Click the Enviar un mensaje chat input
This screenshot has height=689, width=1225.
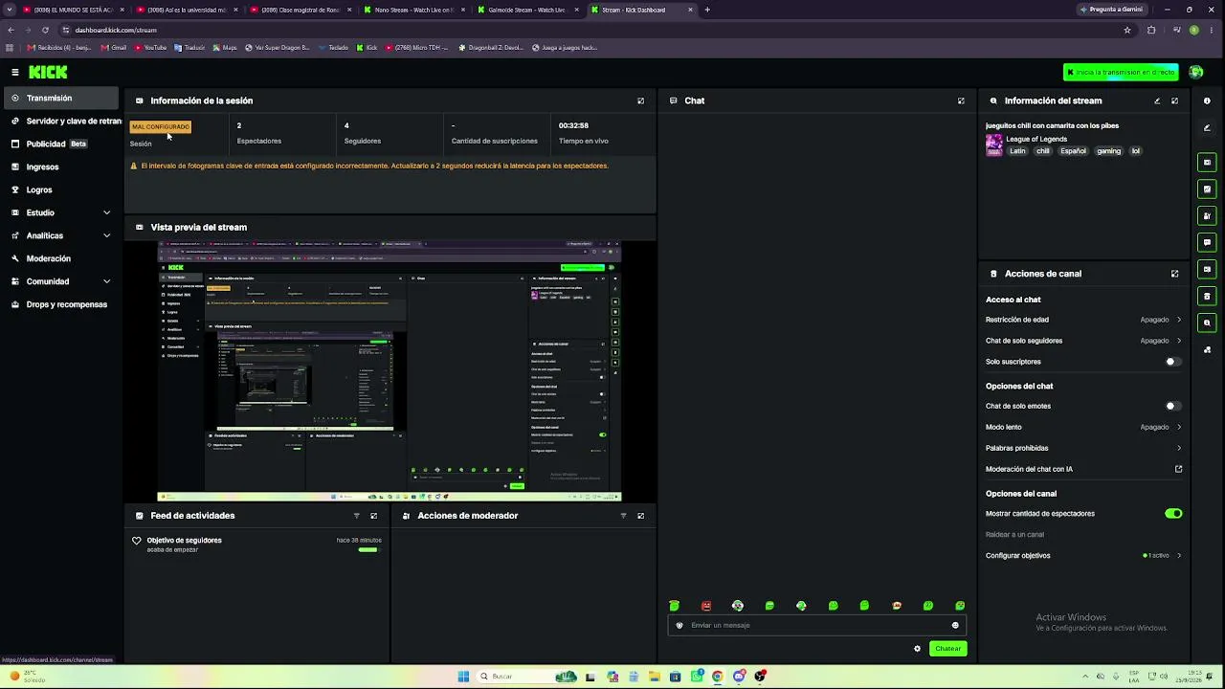click(x=817, y=626)
